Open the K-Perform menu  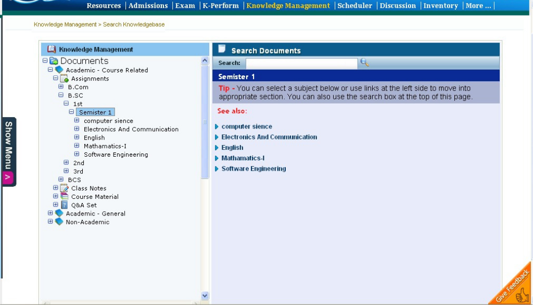click(221, 5)
